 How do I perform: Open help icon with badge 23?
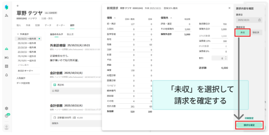(x=7, y=116)
